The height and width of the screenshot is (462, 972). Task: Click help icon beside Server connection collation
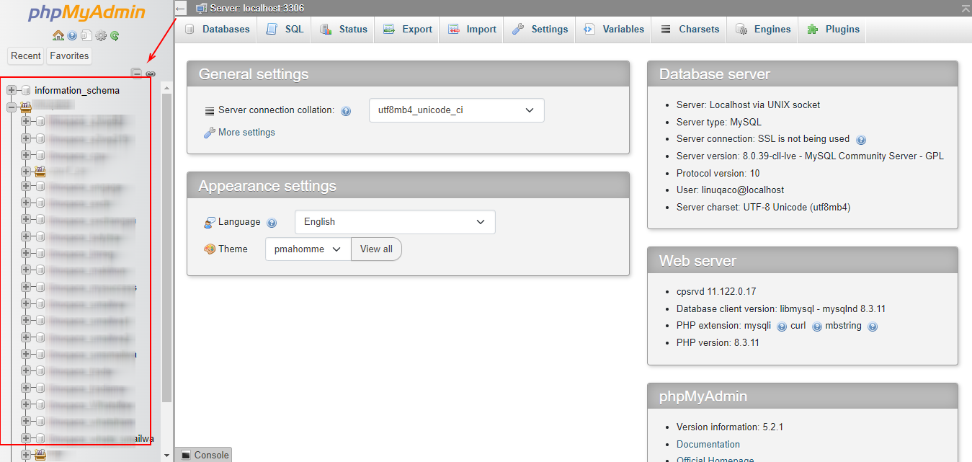click(x=346, y=111)
